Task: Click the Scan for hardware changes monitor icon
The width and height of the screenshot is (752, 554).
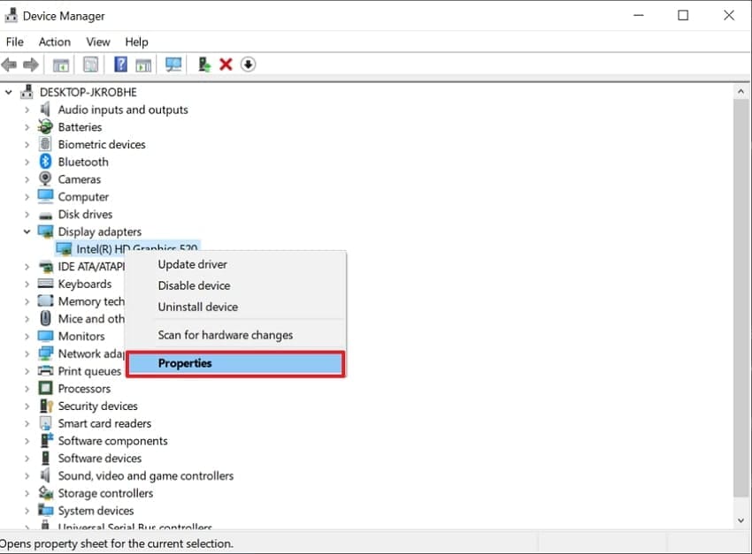Action: (x=173, y=65)
